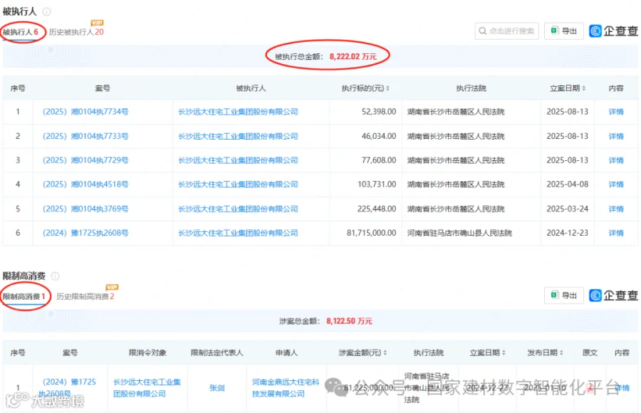
Task: Open case (2025)湘0104执7733号
Action: click(85, 136)
